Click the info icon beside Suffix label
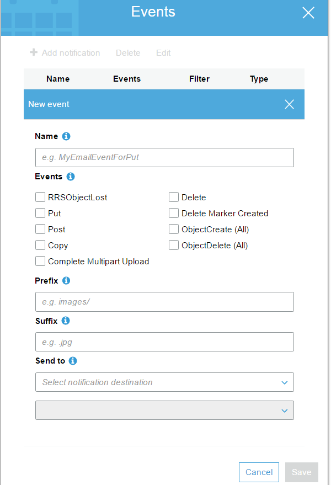 tap(66, 321)
